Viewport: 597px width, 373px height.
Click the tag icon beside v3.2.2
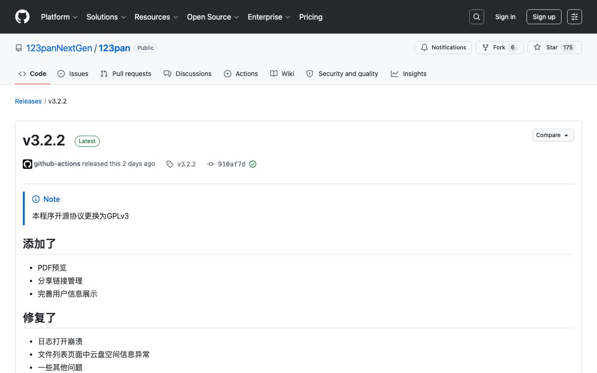pos(170,164)
